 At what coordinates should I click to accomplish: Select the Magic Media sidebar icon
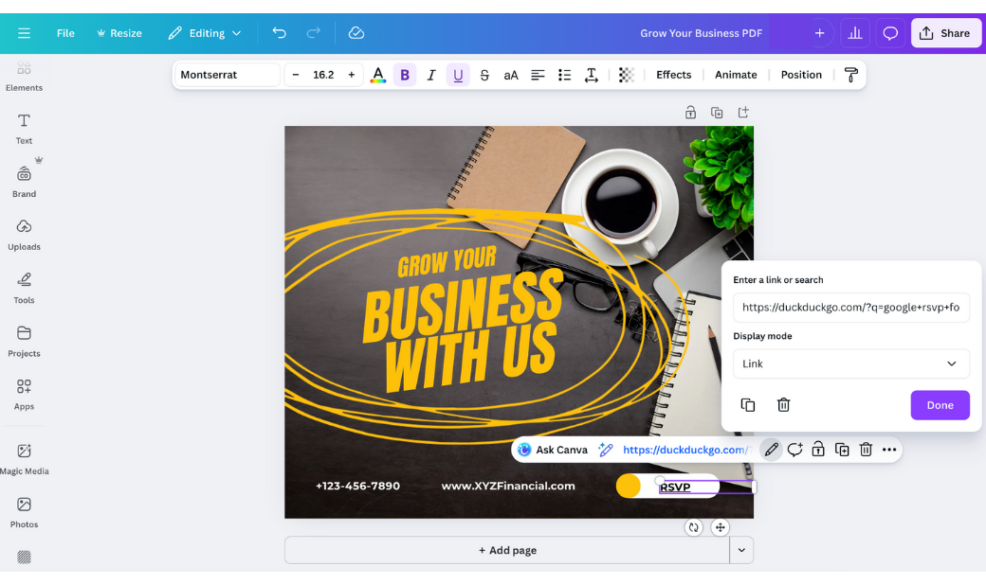pos(24,457)
